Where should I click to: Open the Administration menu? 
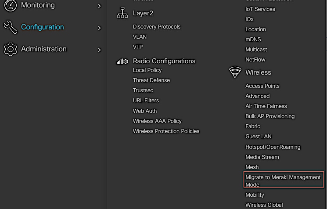(x=44, y=49)
